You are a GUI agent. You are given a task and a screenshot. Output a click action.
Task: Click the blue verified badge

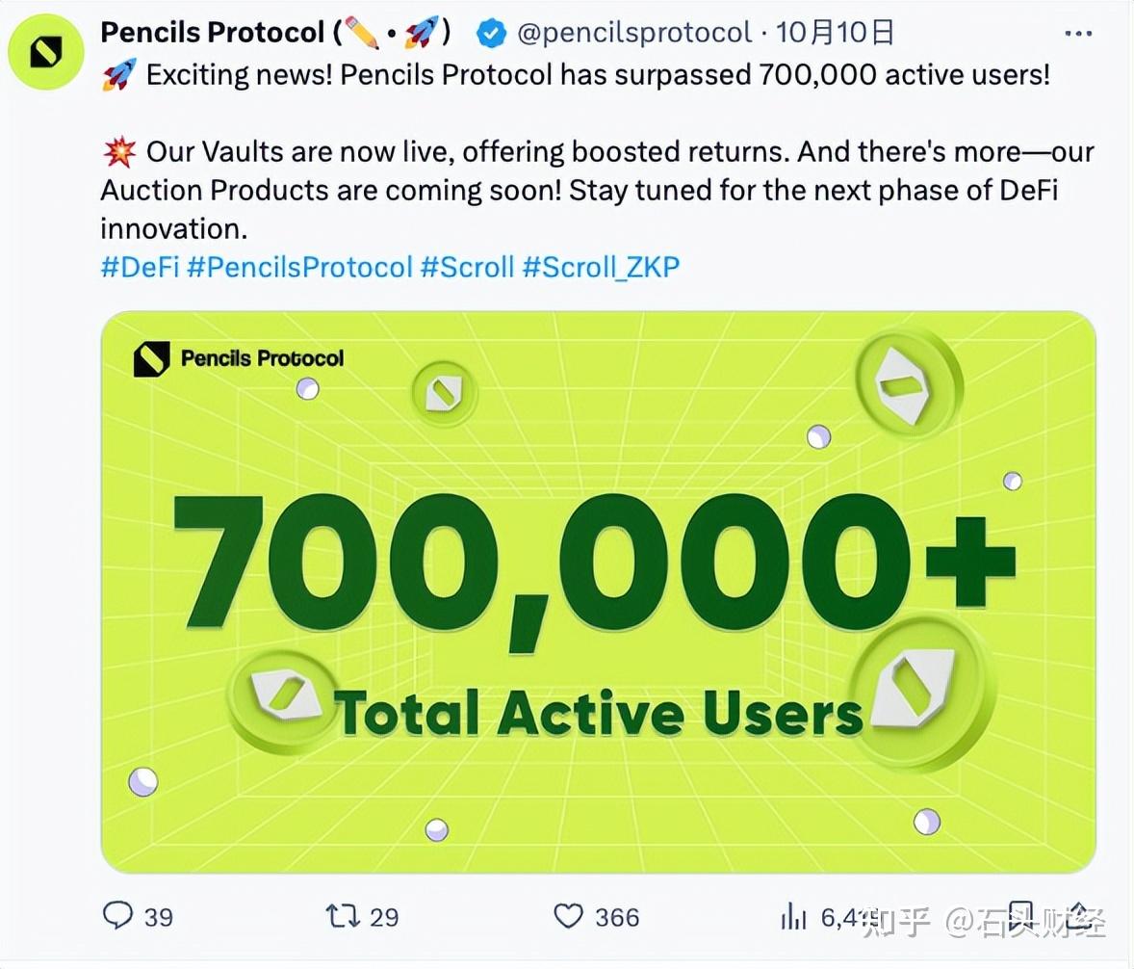coord(492,32)
